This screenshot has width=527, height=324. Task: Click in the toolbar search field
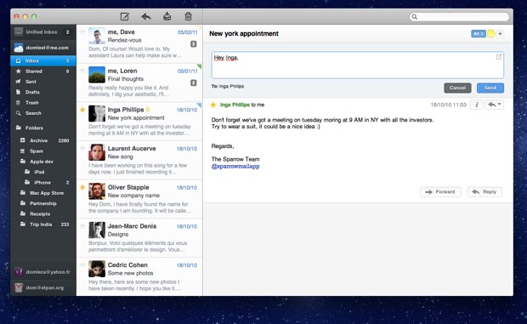(x=459, y=16)
